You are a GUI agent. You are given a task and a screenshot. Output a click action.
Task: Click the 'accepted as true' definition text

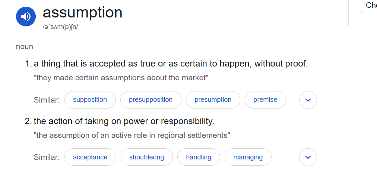tap(171, 64)
